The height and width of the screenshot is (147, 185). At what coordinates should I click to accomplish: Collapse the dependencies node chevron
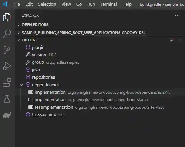pos(21,85)
